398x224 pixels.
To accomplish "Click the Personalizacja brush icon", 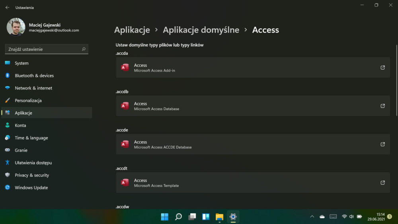I will [8, 100].
